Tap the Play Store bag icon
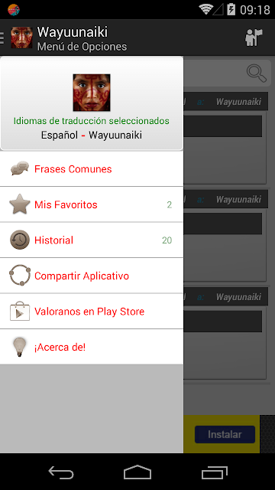 20,311
